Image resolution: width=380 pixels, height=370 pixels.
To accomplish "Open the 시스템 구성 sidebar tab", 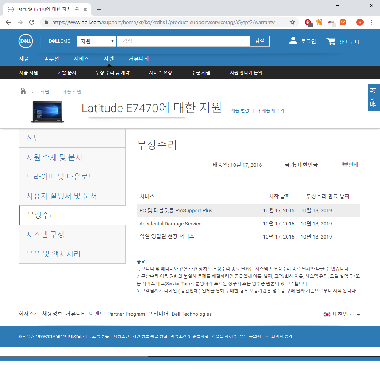I will click(72, 235).
